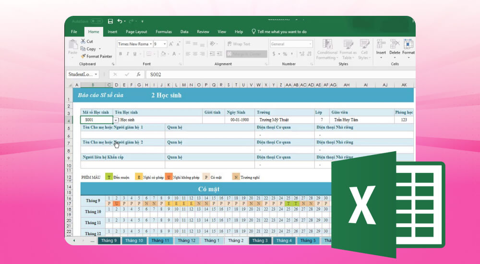Click the yellow E Nghỉ có phép swatch

click(139, 177)
